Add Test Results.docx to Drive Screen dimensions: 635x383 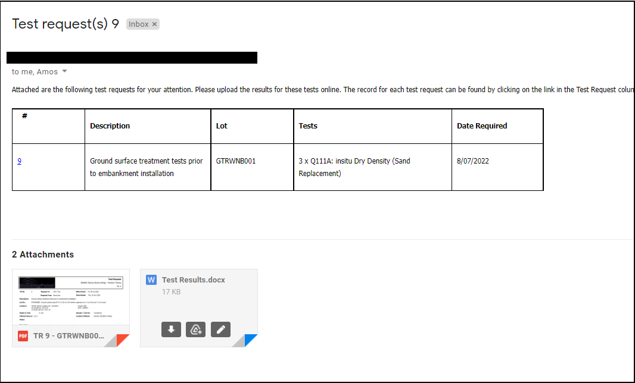pos(195,329)
